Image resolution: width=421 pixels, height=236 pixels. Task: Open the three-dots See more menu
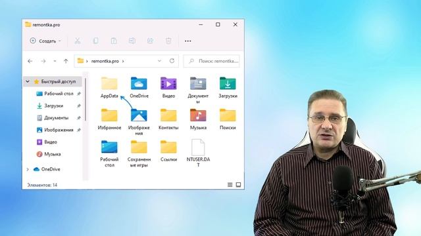click(x=188, y=41)
